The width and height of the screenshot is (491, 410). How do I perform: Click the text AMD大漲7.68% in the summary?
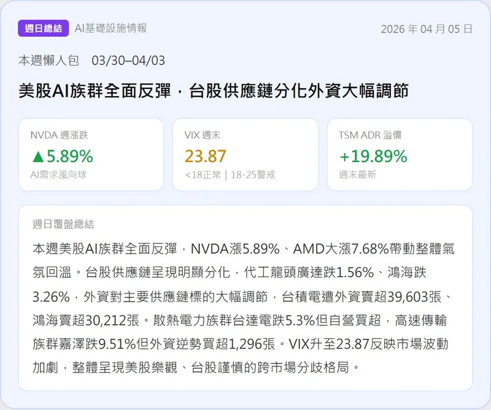pyautogui.click(x=341, y=249)
